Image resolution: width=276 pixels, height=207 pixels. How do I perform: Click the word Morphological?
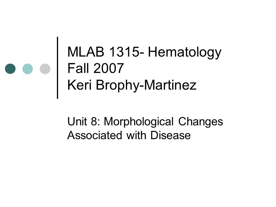139,122
